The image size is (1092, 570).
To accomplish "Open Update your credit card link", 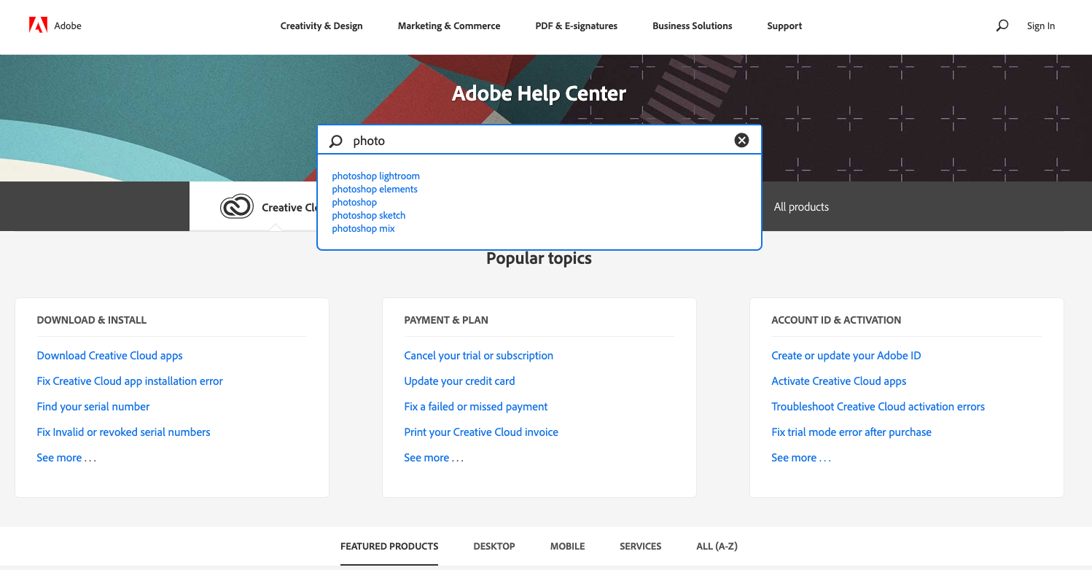I will tap(459, 381).
